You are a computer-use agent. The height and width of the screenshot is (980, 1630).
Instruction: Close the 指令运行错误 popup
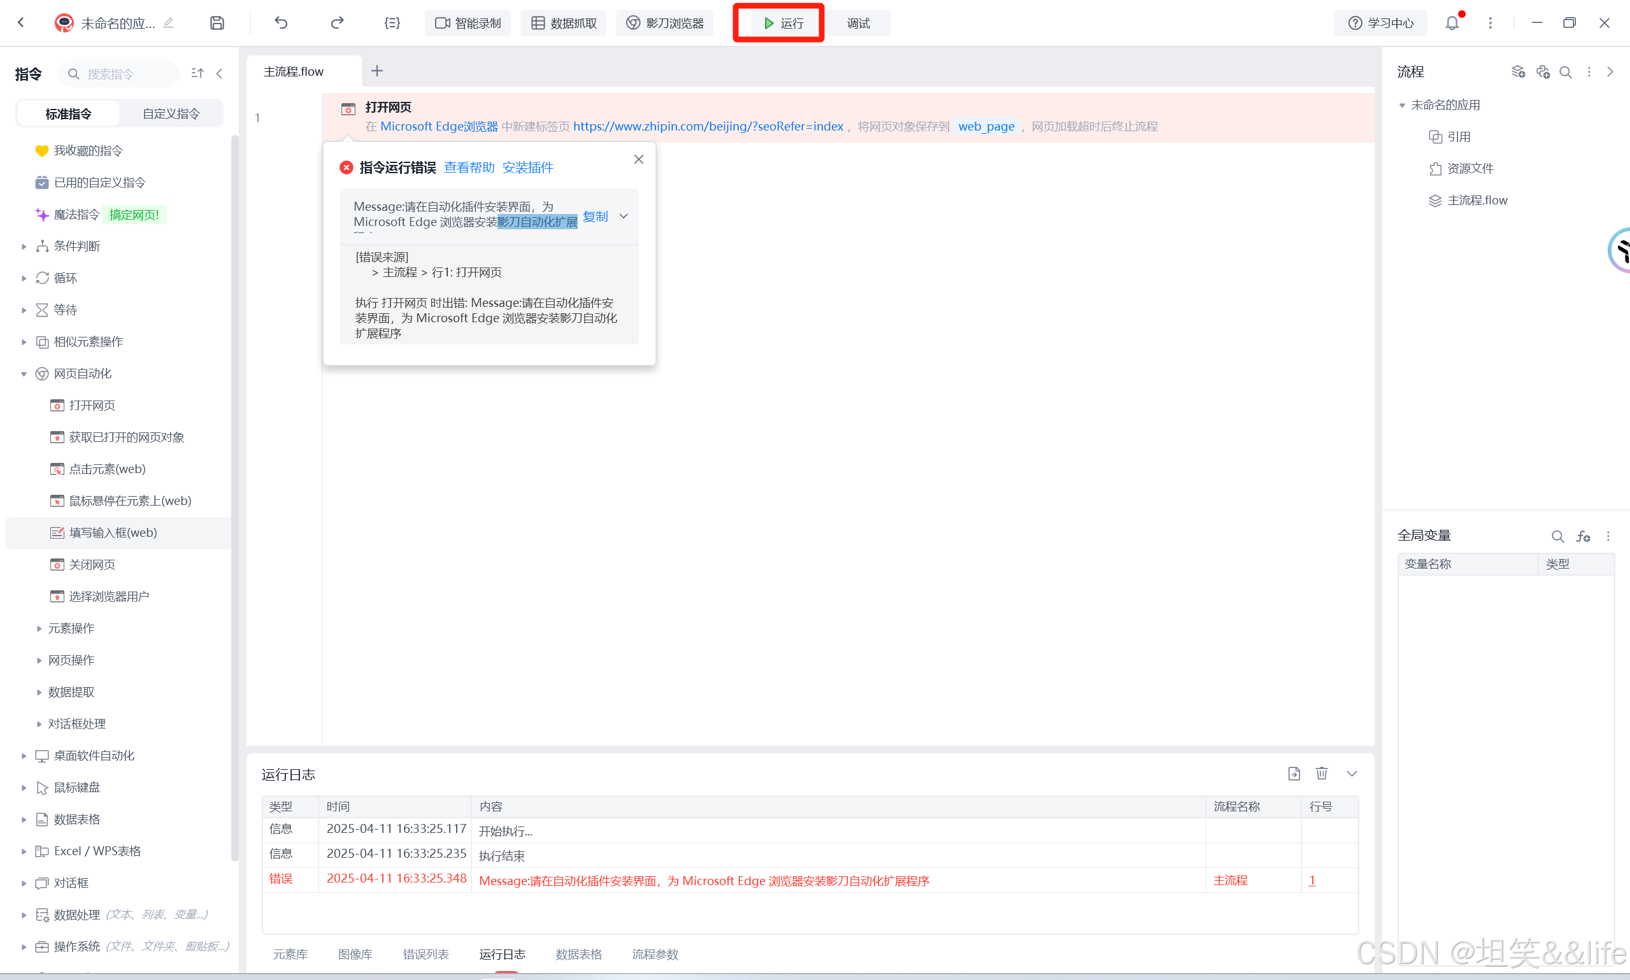[x=638, y=159]
